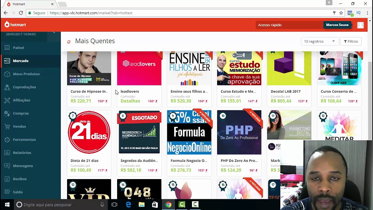Open the IQ browser extension
Screen dimensions: 373x210
coord(358,13)
